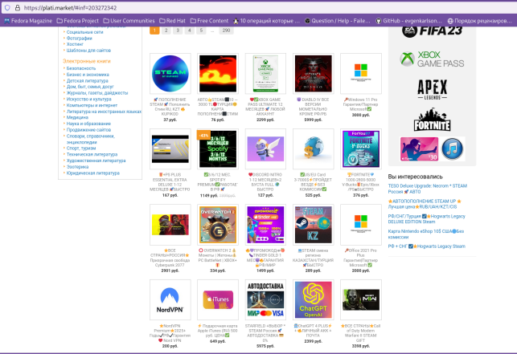Open TESO Deluxe Upgrade: Necrom history link
This screenshot has height=354, width=517.
click(427, 189)
